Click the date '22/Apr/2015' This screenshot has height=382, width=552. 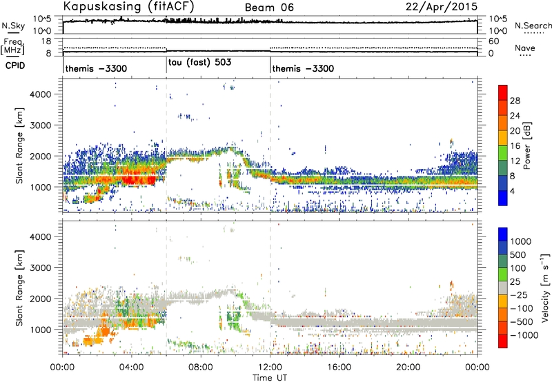[442, 7]
